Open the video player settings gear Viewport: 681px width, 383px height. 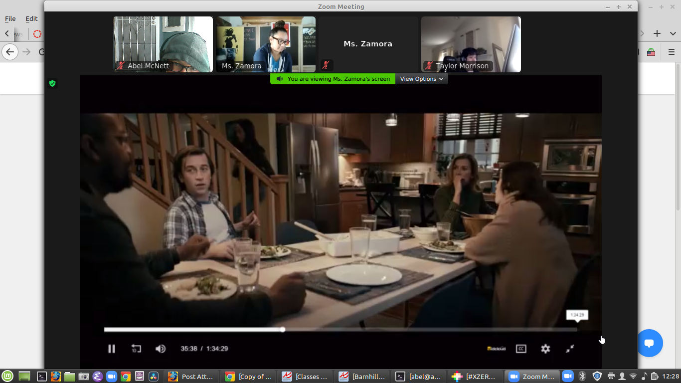(545, 349)
